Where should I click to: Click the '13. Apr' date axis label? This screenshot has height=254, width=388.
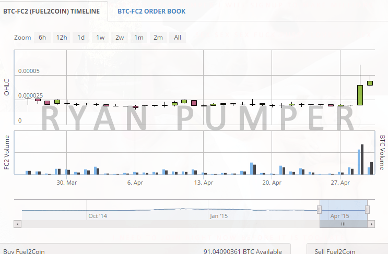click(204, 183)
